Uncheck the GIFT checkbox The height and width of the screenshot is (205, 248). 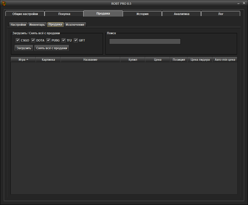pyautogui.click(x=76, y=40)
